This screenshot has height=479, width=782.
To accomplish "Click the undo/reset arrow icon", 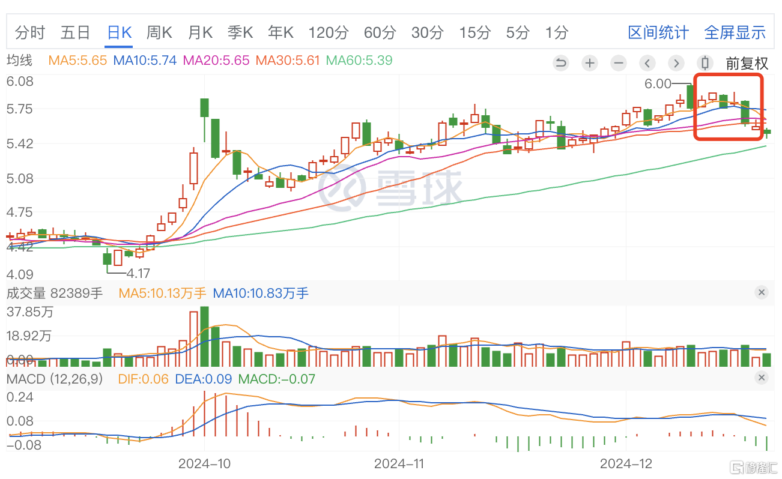I will point(561,63).
